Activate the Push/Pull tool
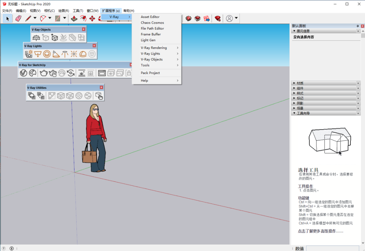 [x=74, y=19]
